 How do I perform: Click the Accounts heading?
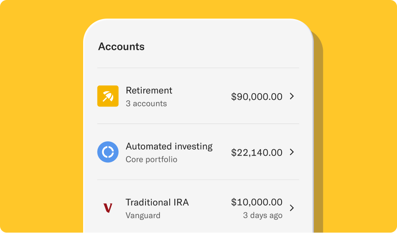tap(121, 47)
